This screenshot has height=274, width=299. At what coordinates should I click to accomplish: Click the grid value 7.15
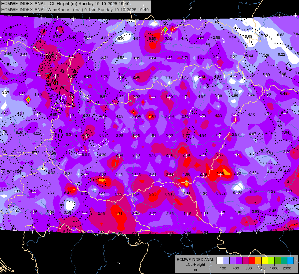[x=85, y=213]
